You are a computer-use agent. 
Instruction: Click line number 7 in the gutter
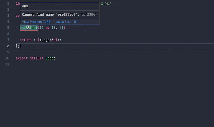point(8,40)
